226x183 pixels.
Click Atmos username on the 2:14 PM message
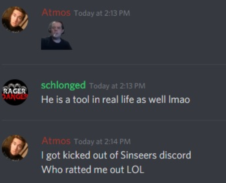tap(56, 141)
